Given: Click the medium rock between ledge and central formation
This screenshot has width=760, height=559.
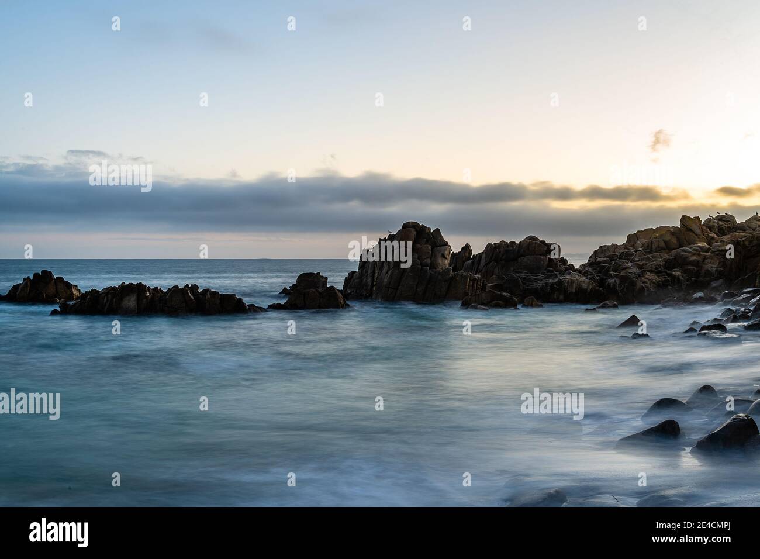Looking at the screenshot, I should click(310, 291).
